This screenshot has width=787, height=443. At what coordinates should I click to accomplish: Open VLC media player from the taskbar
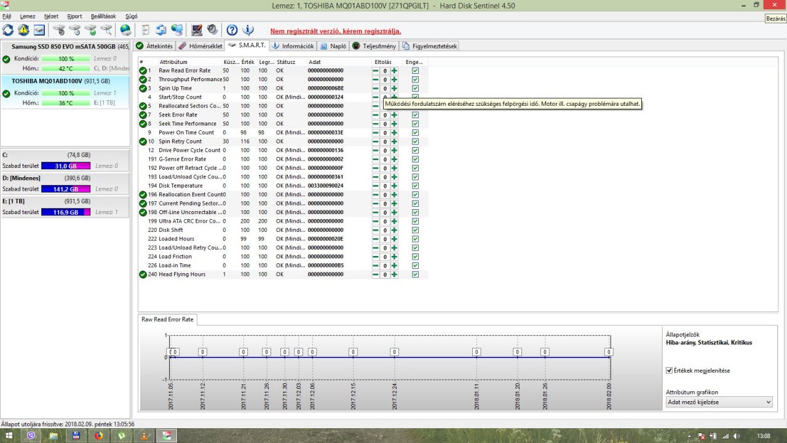143,436
